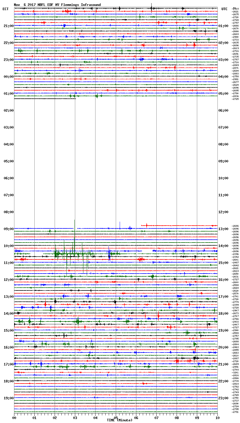Click minute tick '08' on the time axis
Viewport: 240px width, 423px height.
[177, 418]
